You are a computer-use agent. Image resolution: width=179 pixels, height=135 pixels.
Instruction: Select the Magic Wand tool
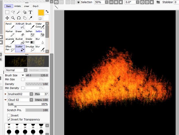19,12
